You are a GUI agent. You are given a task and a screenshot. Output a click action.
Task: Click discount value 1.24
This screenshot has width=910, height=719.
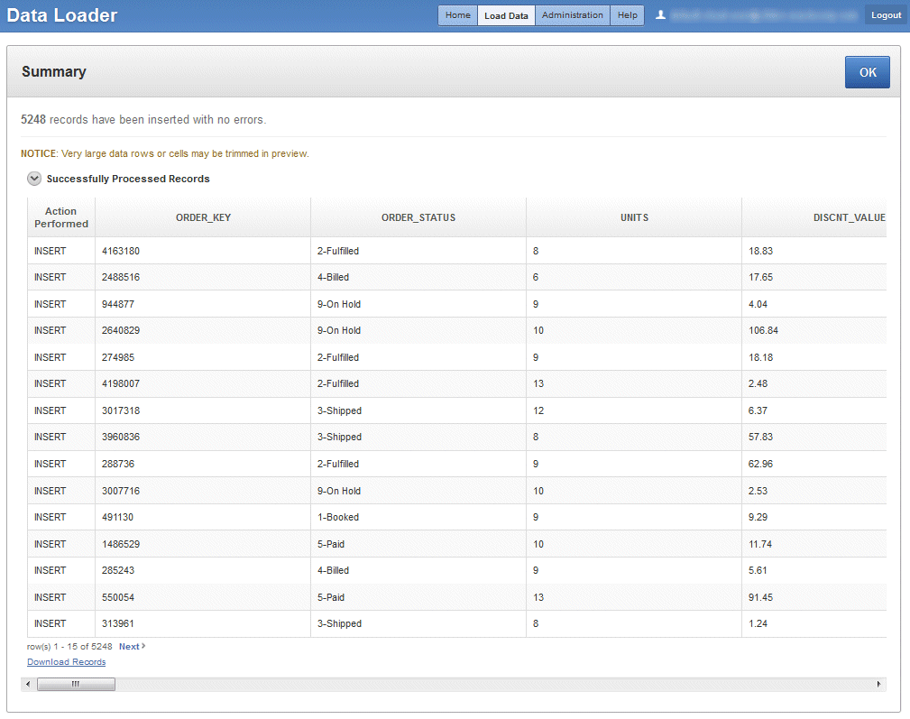click(814, 624)
